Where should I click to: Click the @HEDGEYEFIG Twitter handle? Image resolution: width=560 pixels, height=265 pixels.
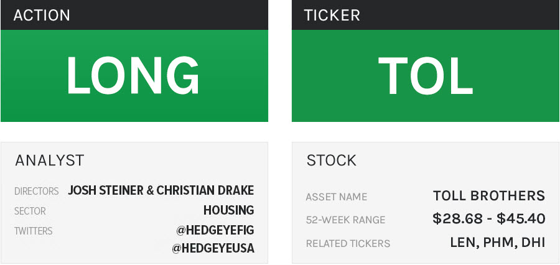215,231
